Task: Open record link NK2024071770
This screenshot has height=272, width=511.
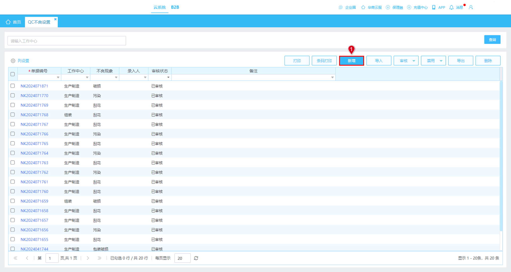Action: tap(34, 96)
